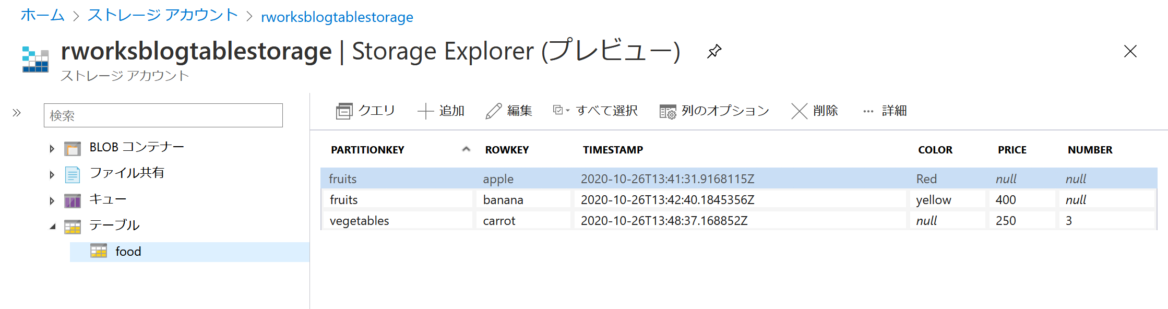The width and height of the screenshot is (1168, 309).
Task: Click the 列のオプション column settings icon
Action: click(668, 112)
